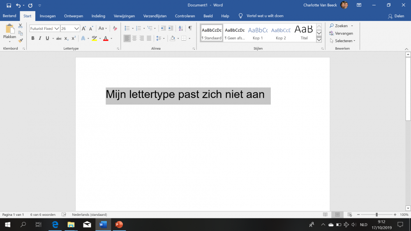Click the red font color swatch
Screen dimensions: 411x231
pyautogui.click(x=106, y=38)
